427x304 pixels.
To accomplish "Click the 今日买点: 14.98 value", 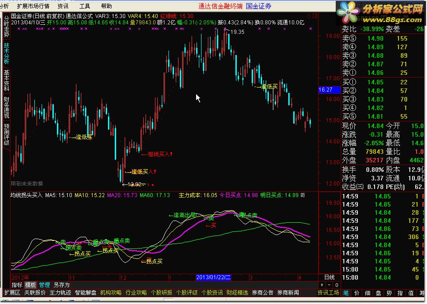I will pyautogui.click(x=239, y=195).
